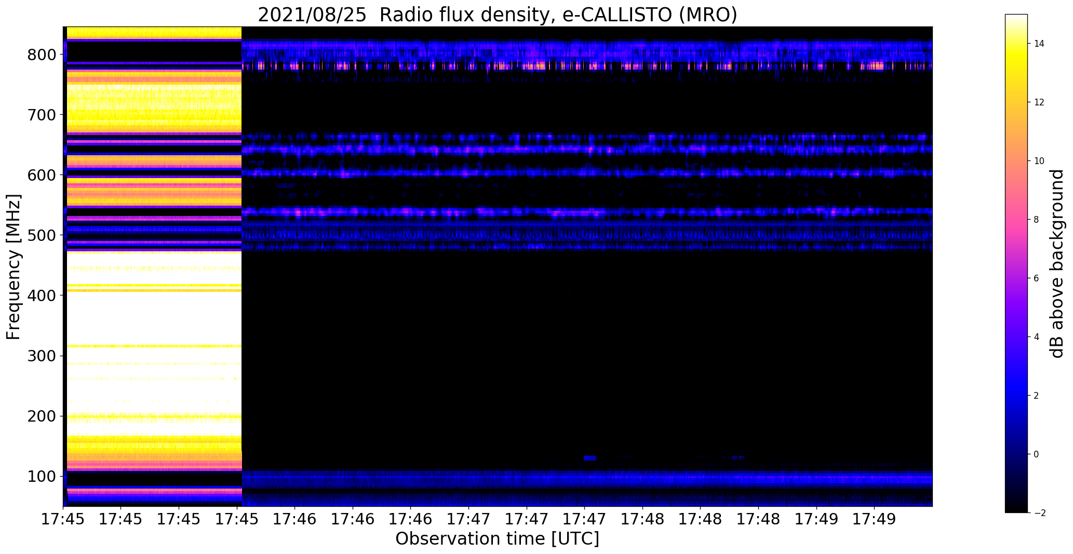Click the 600 frequency axis tick label
Image resolution: width=1073 pixels, height=554 pixels.
tap(42, 175)
